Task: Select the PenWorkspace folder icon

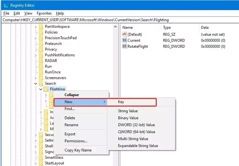Action: click(x=41, y=27)
